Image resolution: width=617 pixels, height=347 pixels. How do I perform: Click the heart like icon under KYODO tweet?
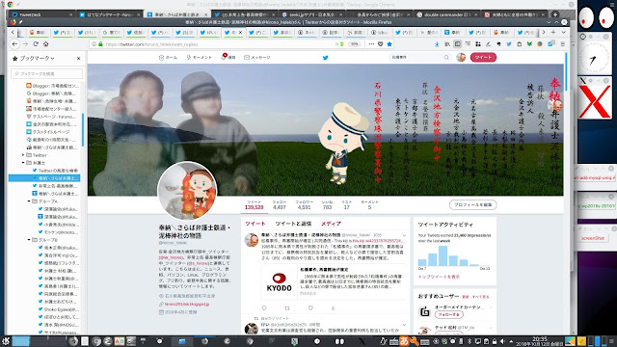tap(310, 308)
